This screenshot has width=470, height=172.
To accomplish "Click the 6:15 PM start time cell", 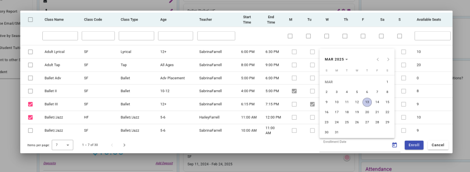I will tap(247, 104).
